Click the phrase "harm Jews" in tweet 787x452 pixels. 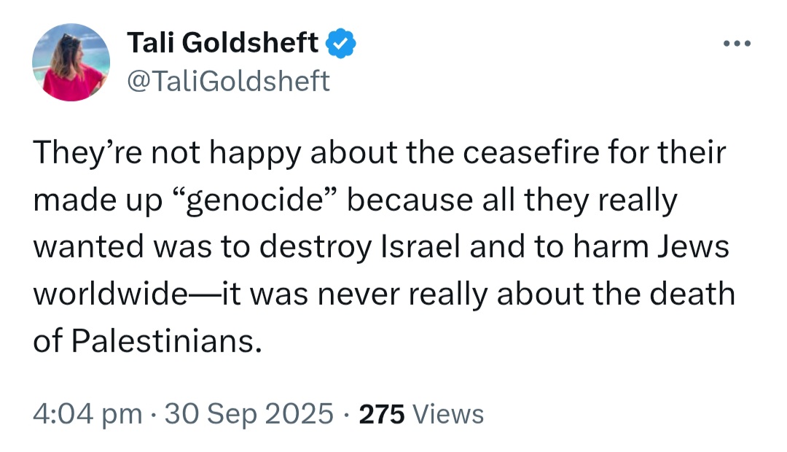click(x=651, y=247)
